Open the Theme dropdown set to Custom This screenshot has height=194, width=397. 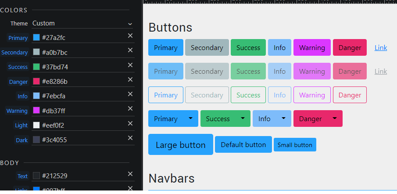[82, 23]
